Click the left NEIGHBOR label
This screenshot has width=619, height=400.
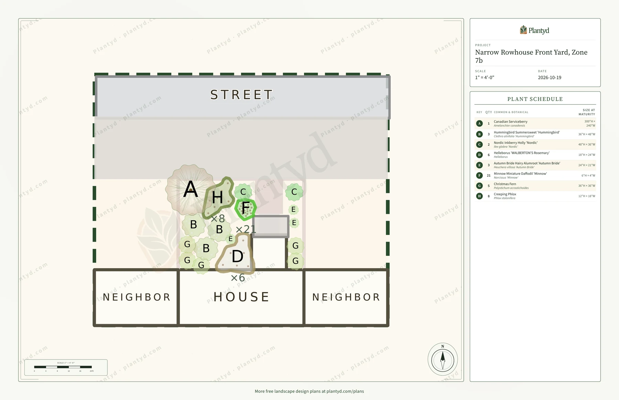click(x=137, y=297)
